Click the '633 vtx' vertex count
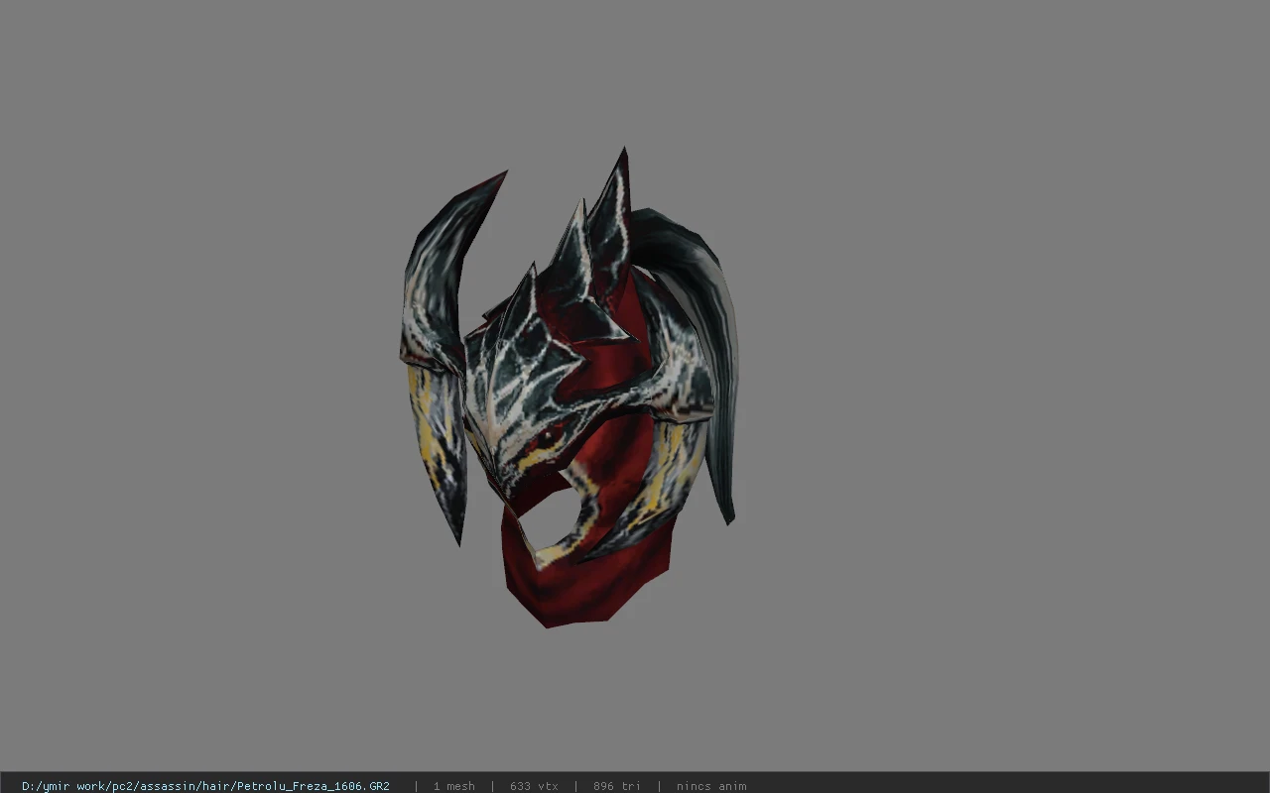 point(534,786)
